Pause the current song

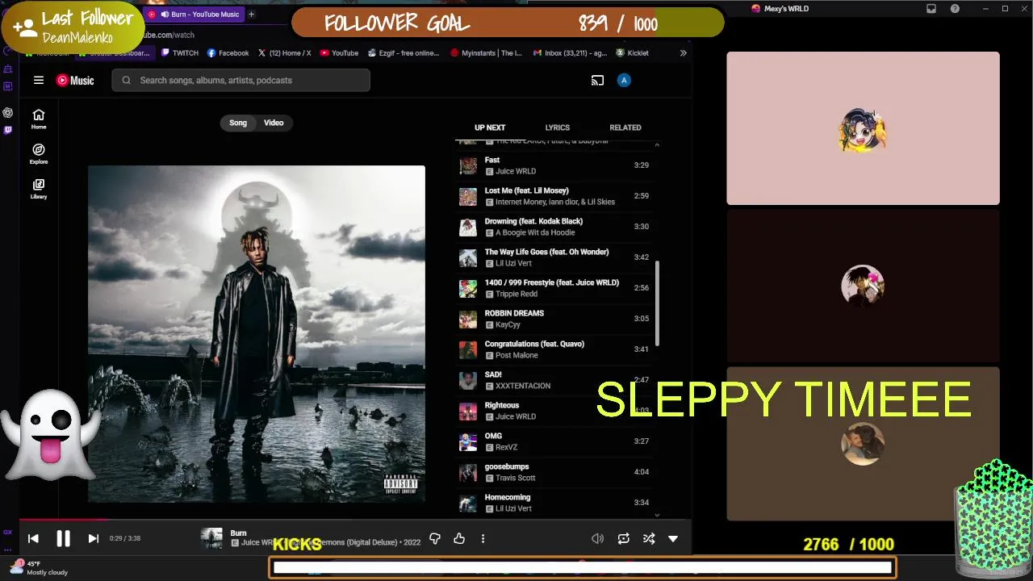click(x=63, y=538)
